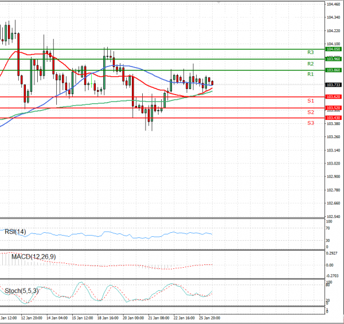Click the R2 resistance label

tap(310, 64)
